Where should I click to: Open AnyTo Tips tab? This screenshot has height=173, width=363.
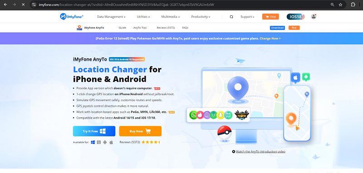140,28
